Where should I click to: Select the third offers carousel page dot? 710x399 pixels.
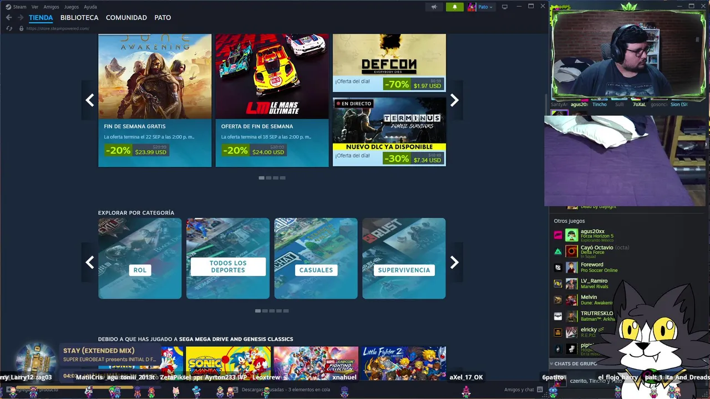[276, 178]
